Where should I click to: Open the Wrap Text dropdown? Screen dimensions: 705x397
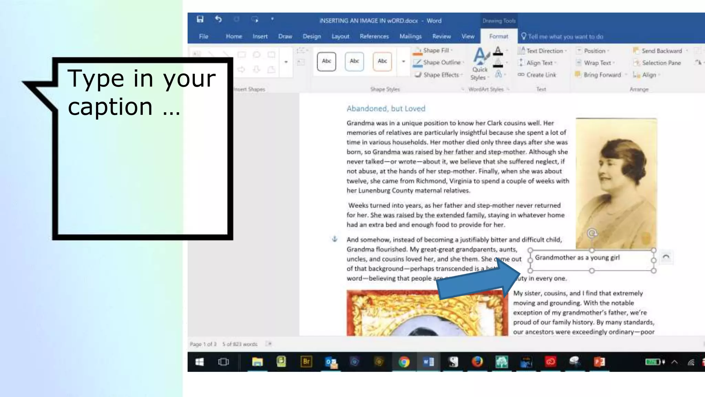(597, 63)
